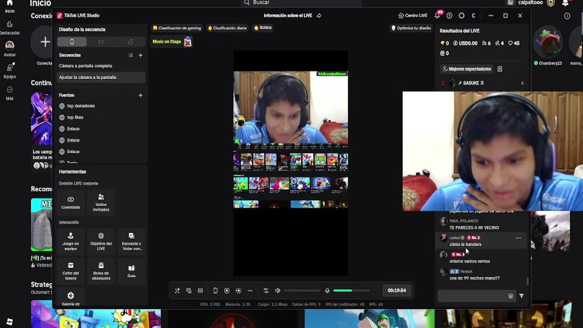
Task: Open the audio mixer settings icon
Action: click(x=266, y=291)
